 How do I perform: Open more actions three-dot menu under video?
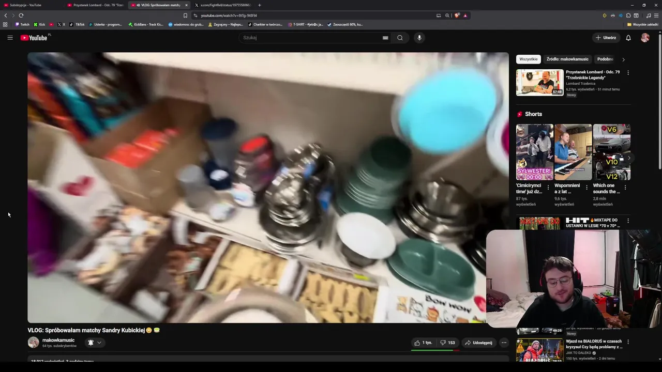504,343
